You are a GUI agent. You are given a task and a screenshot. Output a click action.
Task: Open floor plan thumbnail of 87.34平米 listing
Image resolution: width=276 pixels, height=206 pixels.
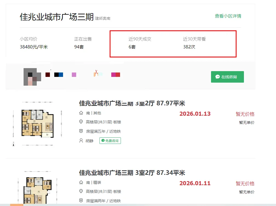[38, 187]
